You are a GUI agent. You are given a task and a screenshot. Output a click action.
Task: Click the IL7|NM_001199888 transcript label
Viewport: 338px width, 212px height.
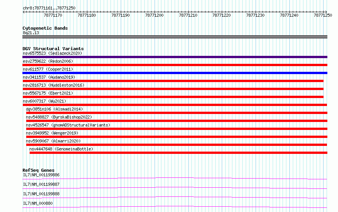(x=41, y=194)
